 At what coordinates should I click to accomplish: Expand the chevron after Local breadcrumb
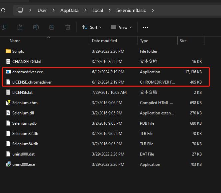[x=110, y=10]
